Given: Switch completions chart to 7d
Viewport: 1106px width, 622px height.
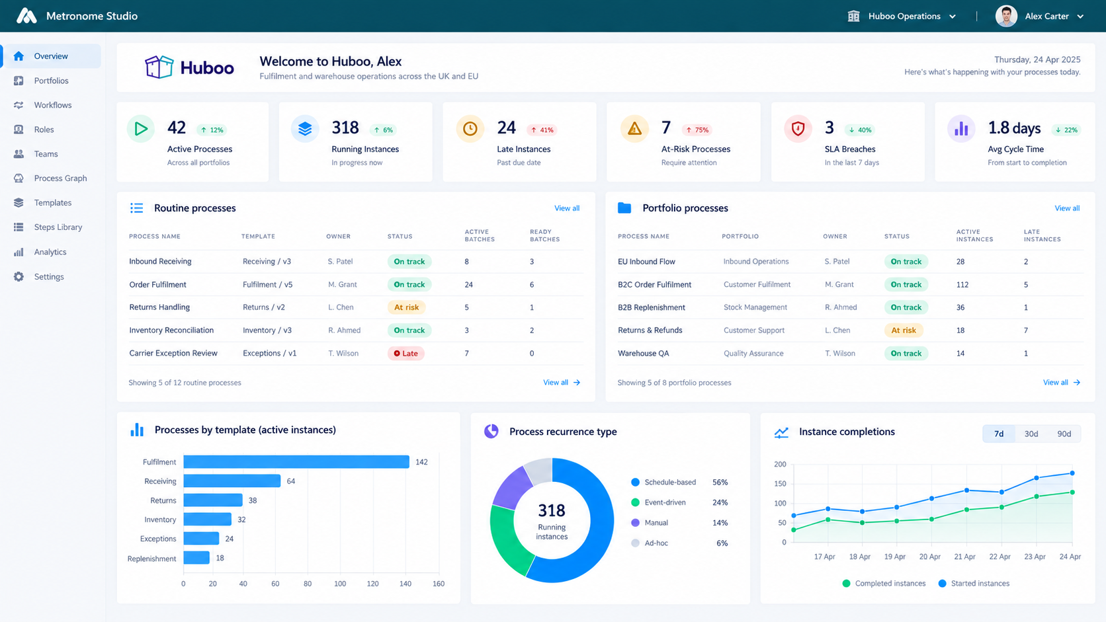Looking at the screenshot, I should [999, 434].
